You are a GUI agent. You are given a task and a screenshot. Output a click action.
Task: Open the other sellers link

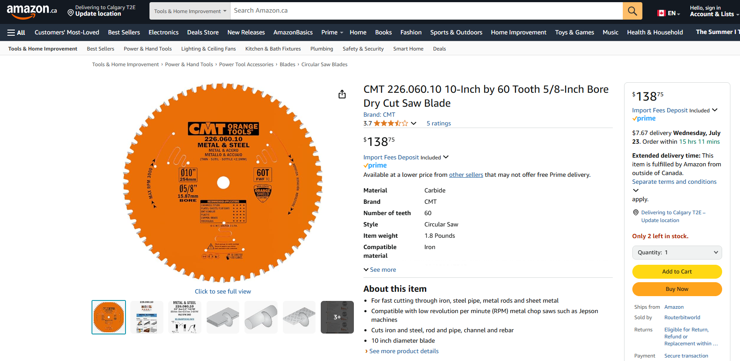[x=466, y=175]
